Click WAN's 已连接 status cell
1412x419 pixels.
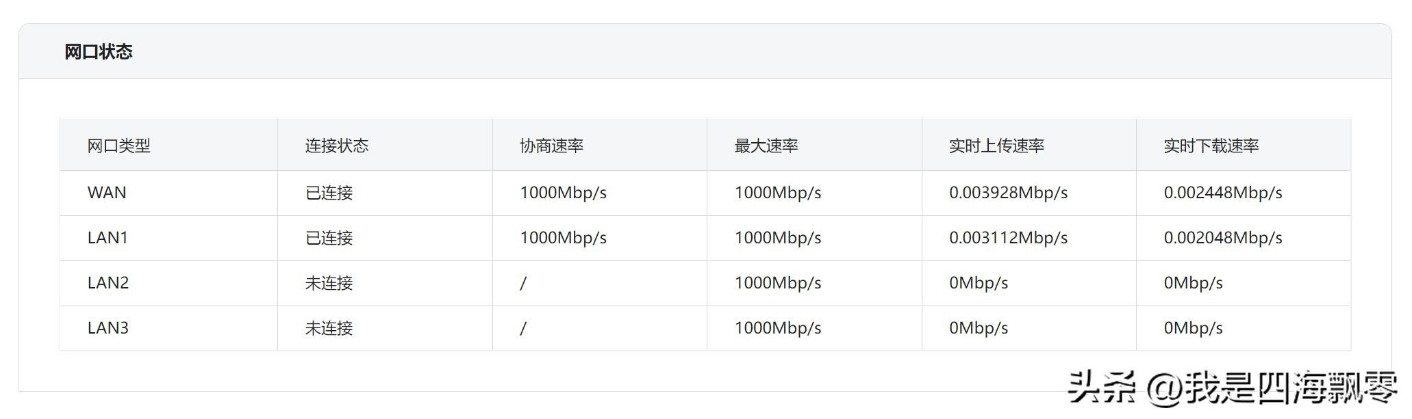[329, 193]
